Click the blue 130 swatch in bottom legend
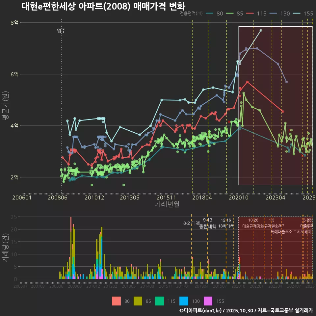Screen dimensions: 316x316 tap(183, 301)
